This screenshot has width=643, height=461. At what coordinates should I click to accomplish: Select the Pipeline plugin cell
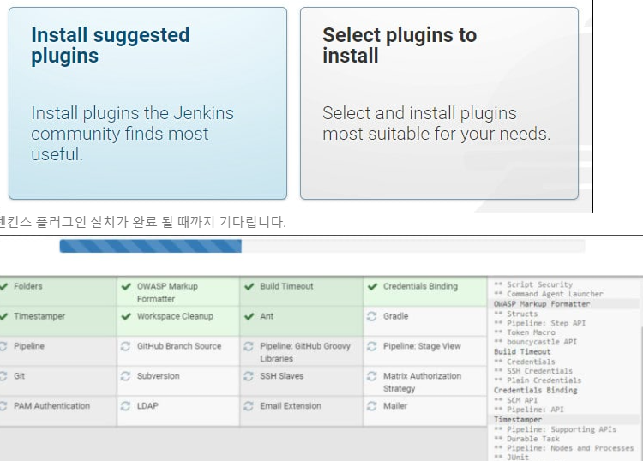pos(57,351)
